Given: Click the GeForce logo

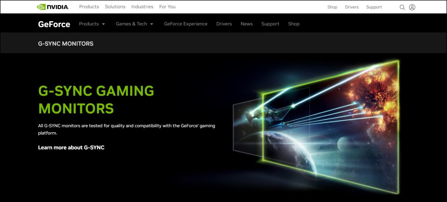Looking at the screenshot, I should [54, 24].
